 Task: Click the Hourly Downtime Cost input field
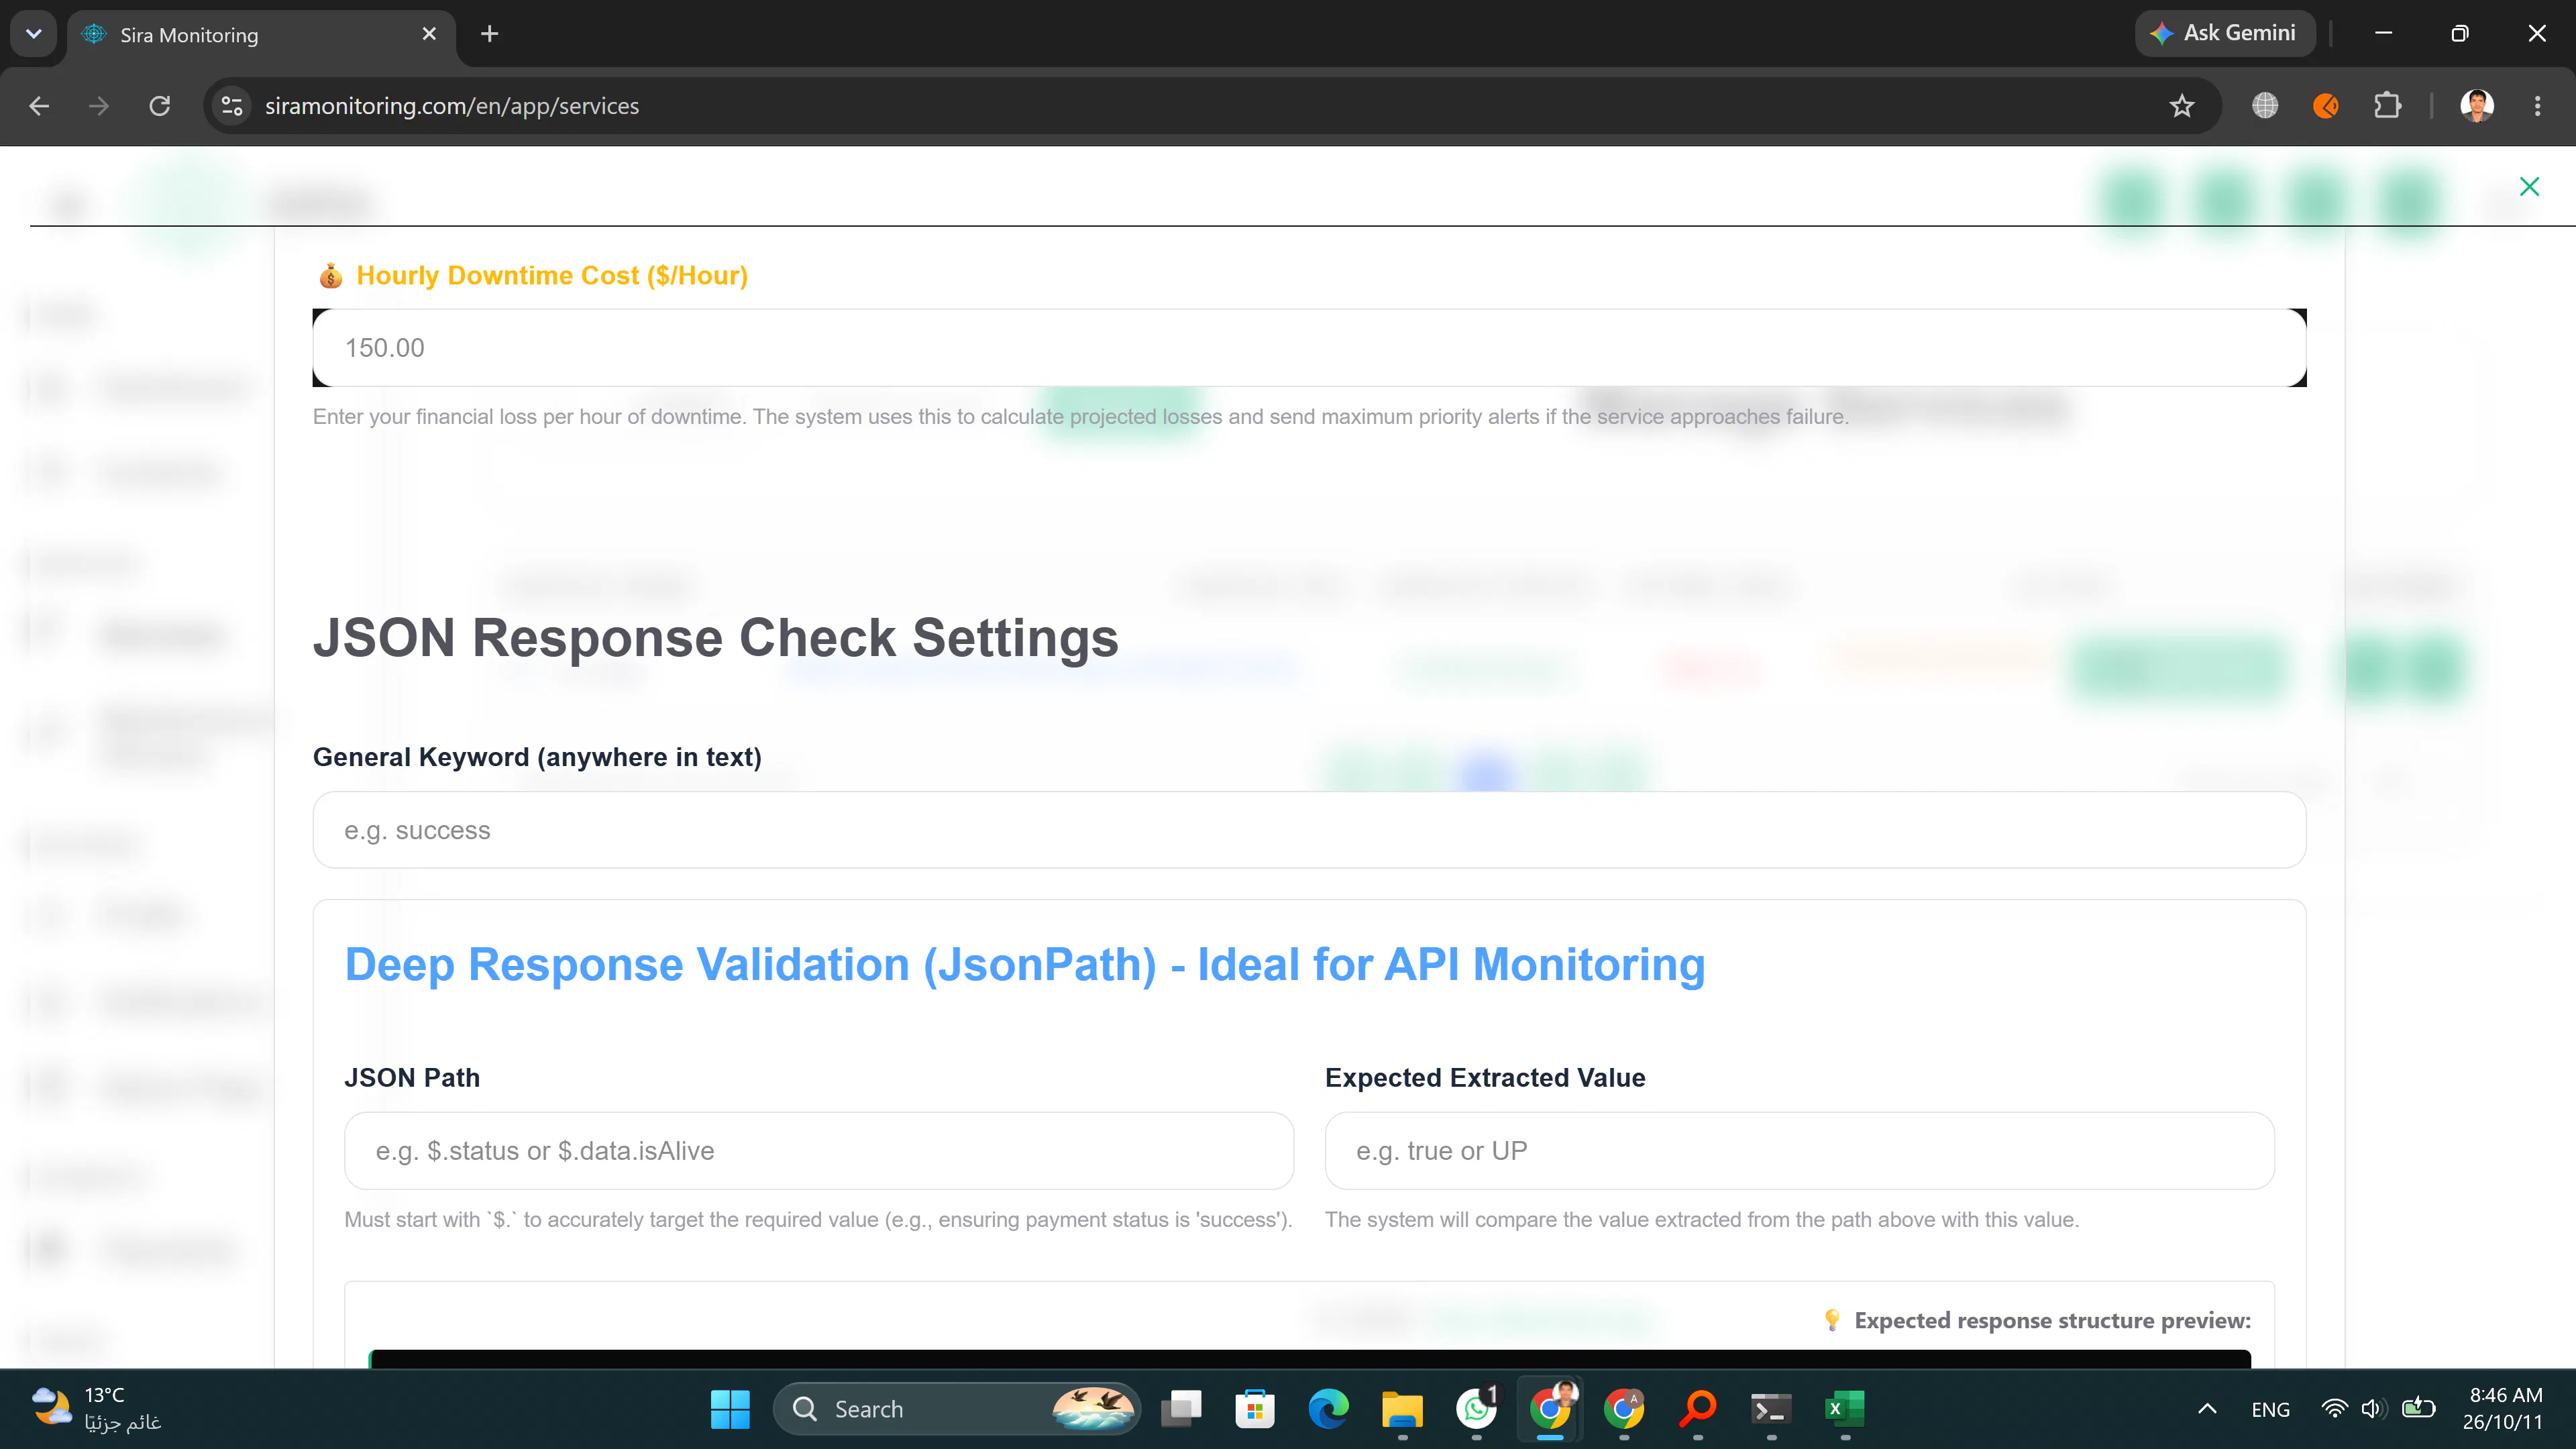coord(1309,347)
